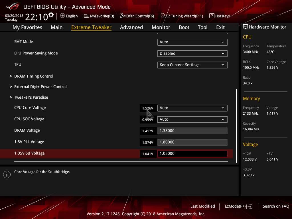
Task: Switch to EzMode(F7)
Action: pos(239,206)
